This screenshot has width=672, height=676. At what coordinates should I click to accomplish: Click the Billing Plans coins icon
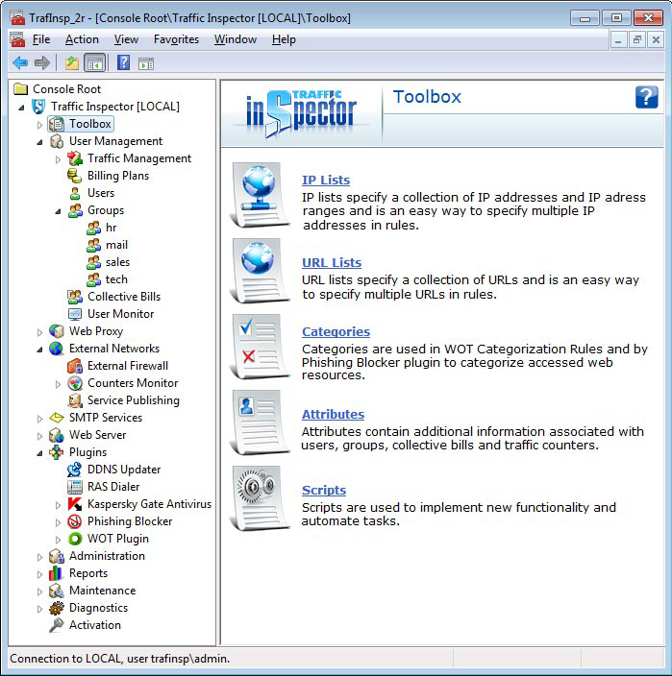tap(74, 176)
